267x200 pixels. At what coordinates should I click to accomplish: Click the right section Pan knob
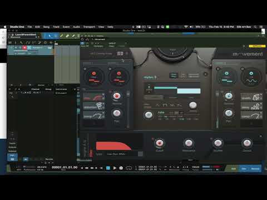(x=229, y=113)
